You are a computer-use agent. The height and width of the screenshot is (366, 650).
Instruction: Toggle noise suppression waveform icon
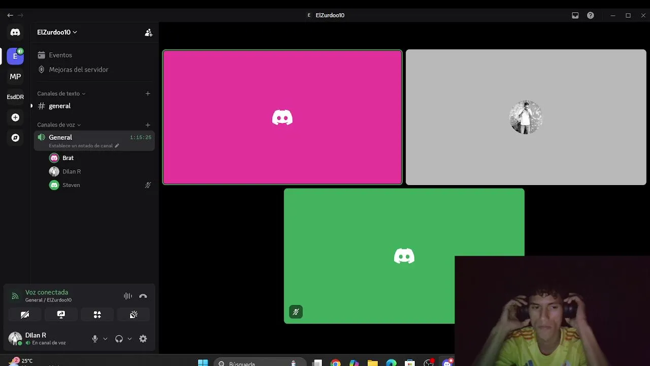[x=127, y=296]
